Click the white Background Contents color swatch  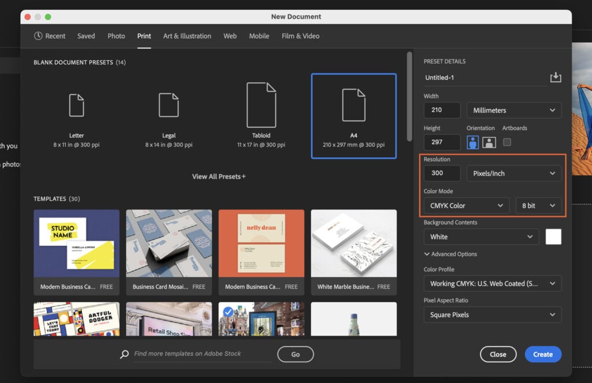click(x=553, y=237)
